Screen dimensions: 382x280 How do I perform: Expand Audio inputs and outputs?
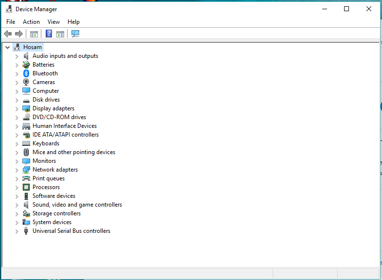pyautogui.click(x=17, y=56)
